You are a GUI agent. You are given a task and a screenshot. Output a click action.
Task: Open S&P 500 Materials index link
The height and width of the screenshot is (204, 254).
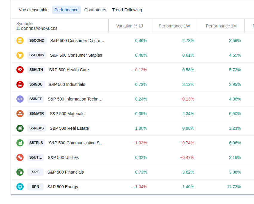click(x=67, y=114)
